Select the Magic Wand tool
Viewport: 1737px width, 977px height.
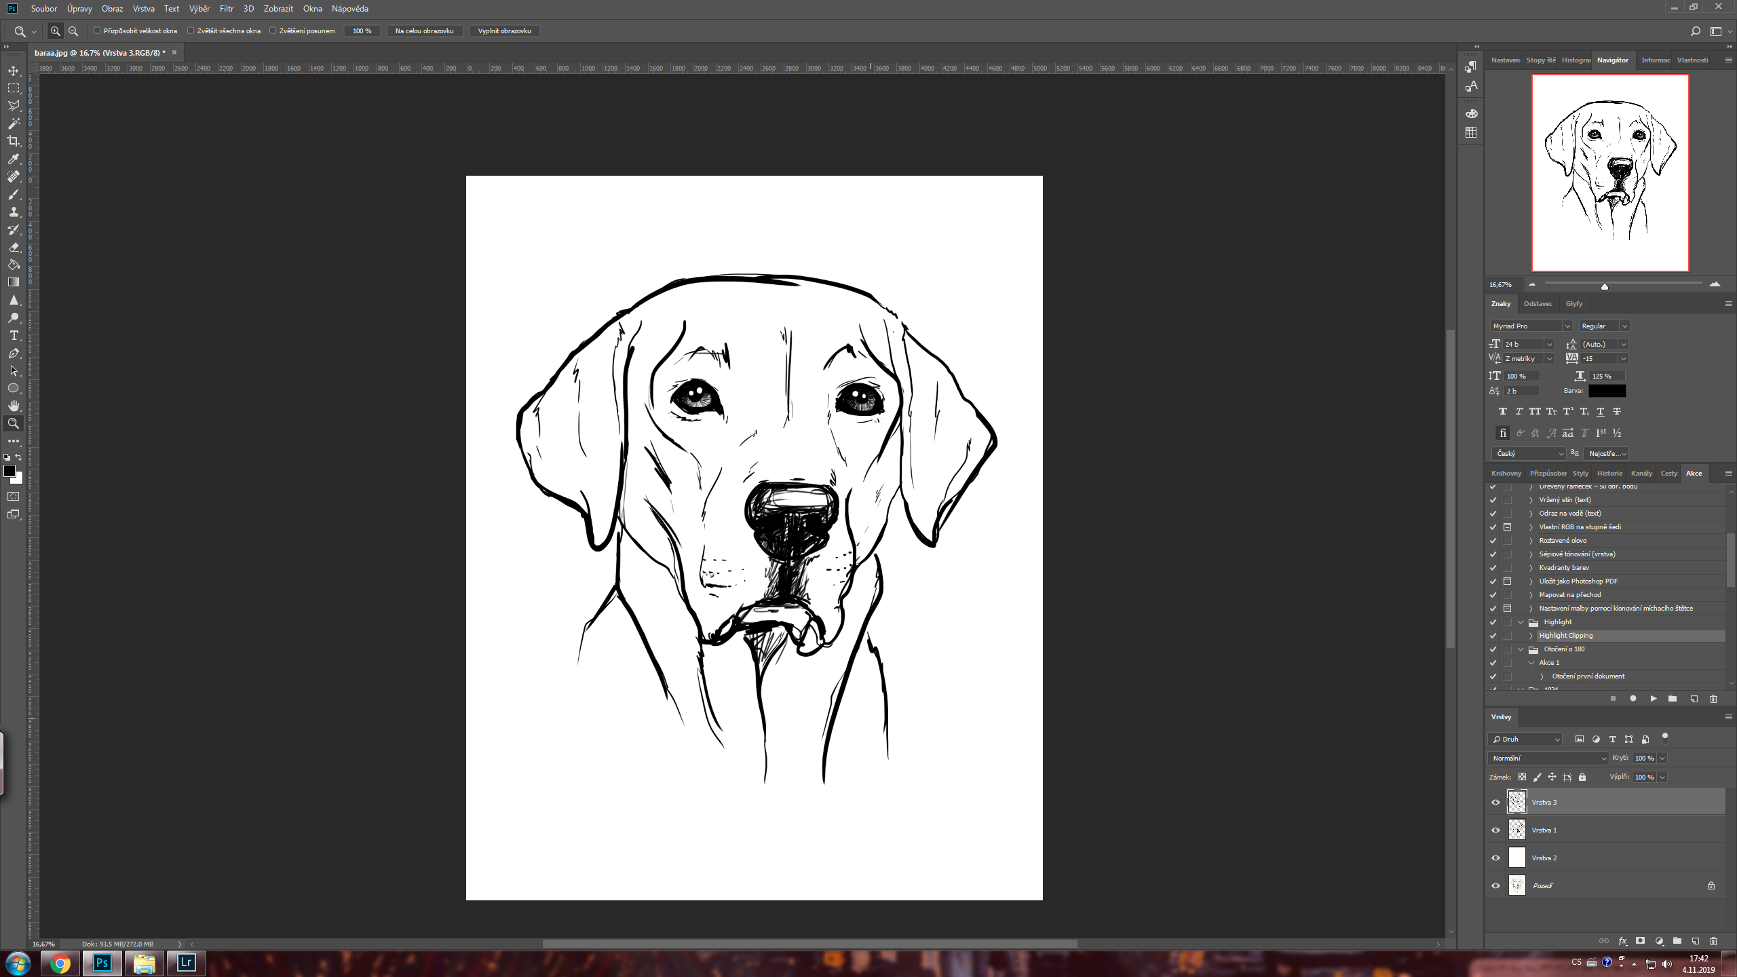click(x=14, y=123)
